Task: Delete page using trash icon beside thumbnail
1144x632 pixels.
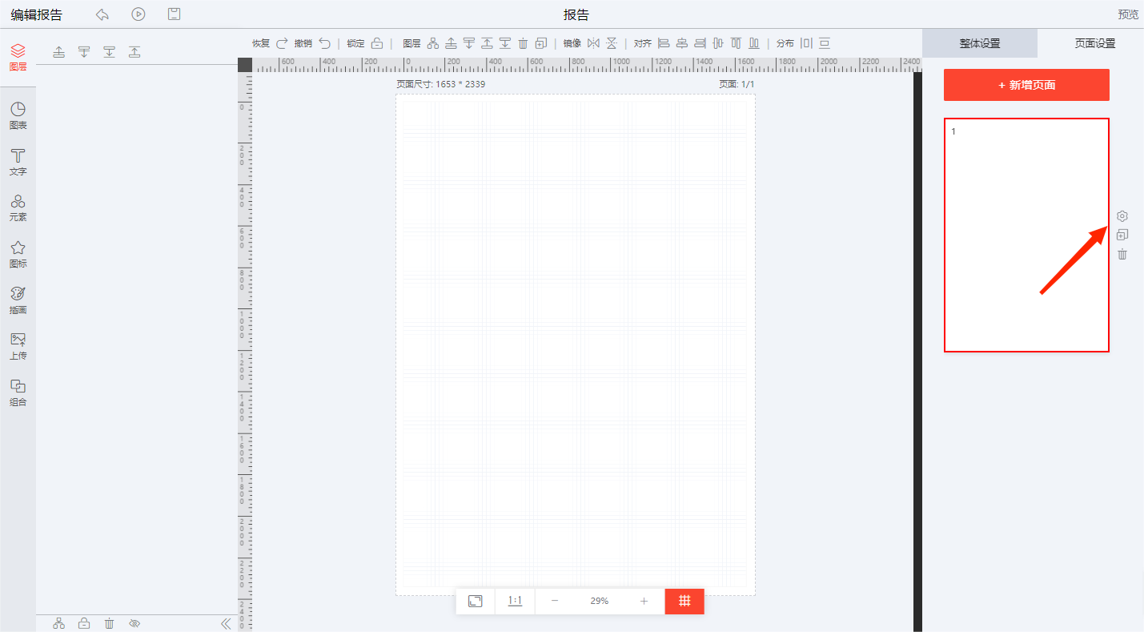Action: 1122,254
